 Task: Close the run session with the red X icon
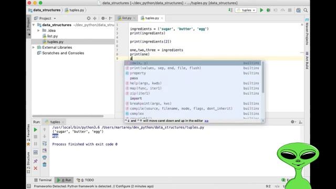pos(36,168)
